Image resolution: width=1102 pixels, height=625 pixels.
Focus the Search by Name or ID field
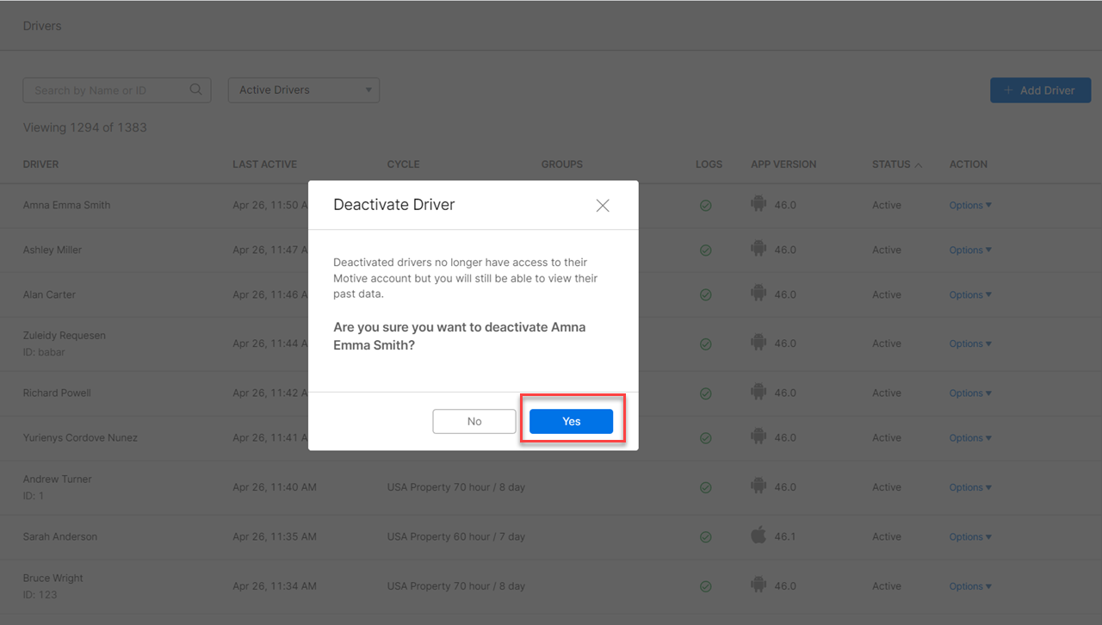coord(117,90)
